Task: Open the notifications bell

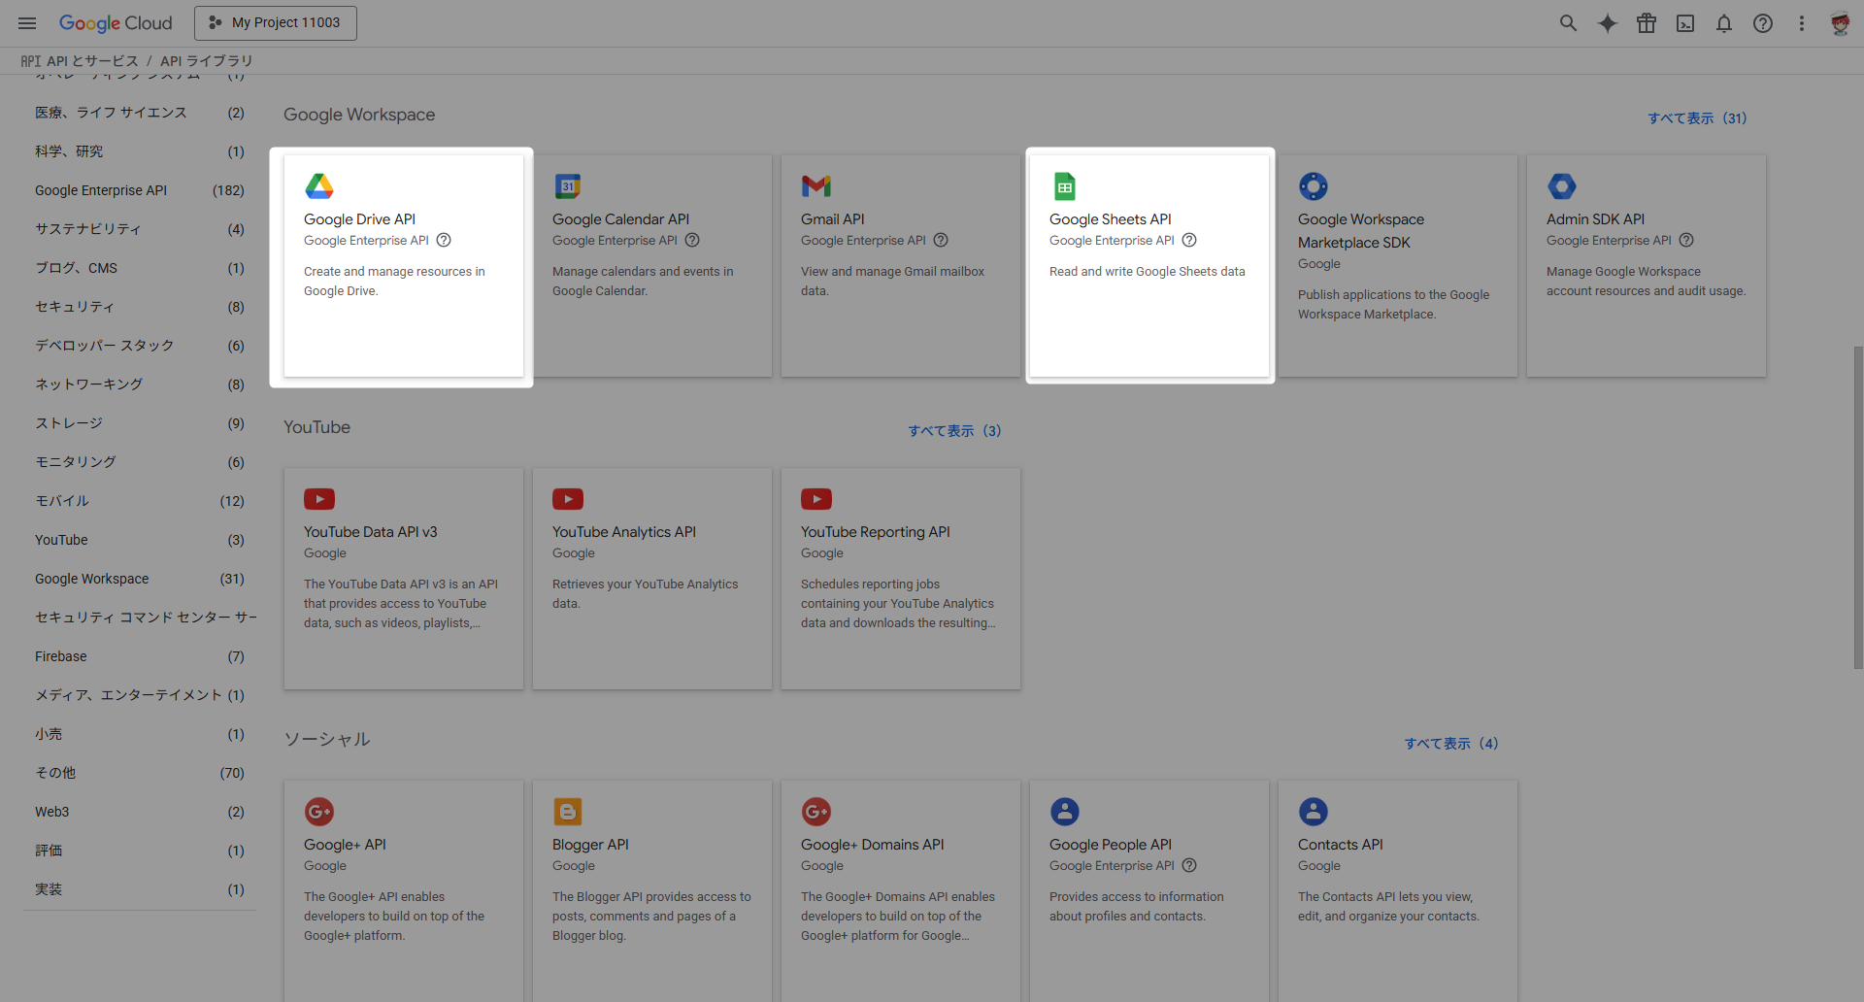Action: click(1724, 23)
